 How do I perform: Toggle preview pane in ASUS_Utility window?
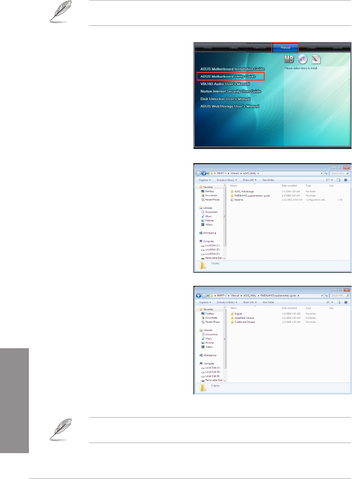(x=338, y=180)
